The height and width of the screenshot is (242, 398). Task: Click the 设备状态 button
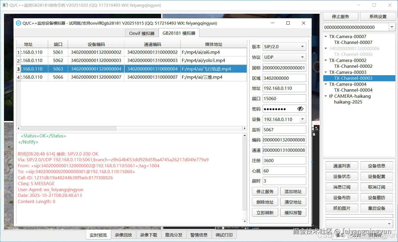click(342, 177)
